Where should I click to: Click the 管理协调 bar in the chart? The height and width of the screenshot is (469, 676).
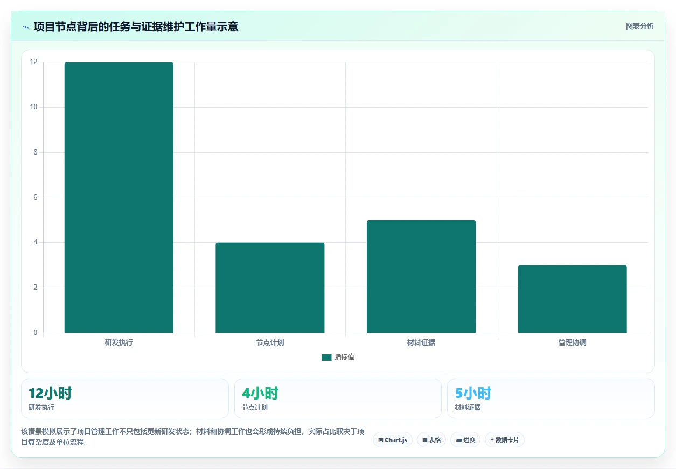coord(572,299)
